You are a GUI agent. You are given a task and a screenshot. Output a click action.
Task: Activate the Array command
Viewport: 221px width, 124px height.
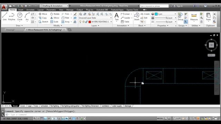point(66,22)
